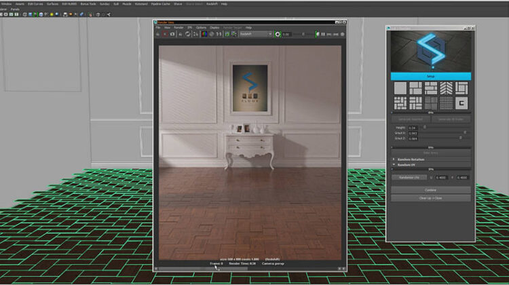Click the green-highlighted icon in main toolbar
Screen dimensions: 509x285
[x=36, y=14]
